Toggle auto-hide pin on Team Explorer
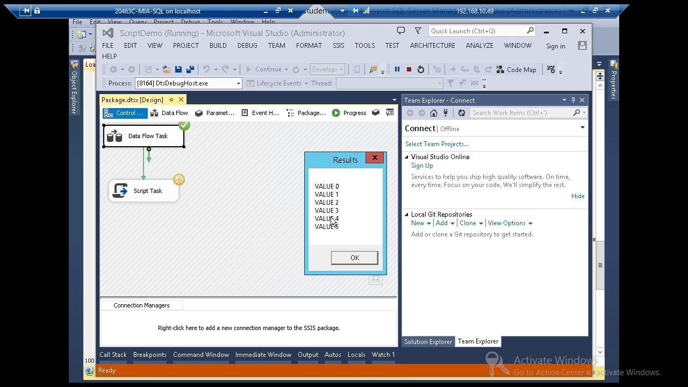688x387 pixels. pos(573,100)
